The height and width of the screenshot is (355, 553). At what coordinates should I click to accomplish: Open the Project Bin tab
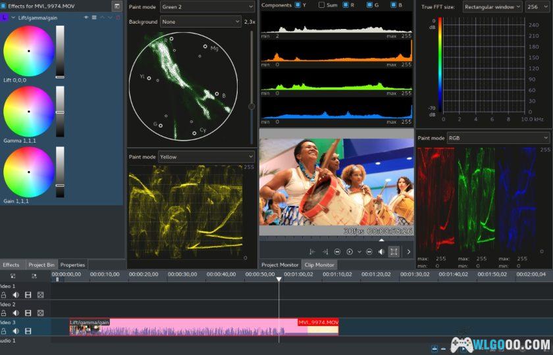(x=41, y=265)
